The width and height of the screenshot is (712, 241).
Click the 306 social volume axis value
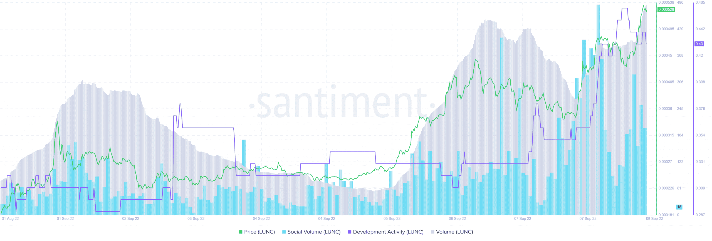(x=680, y=82)
